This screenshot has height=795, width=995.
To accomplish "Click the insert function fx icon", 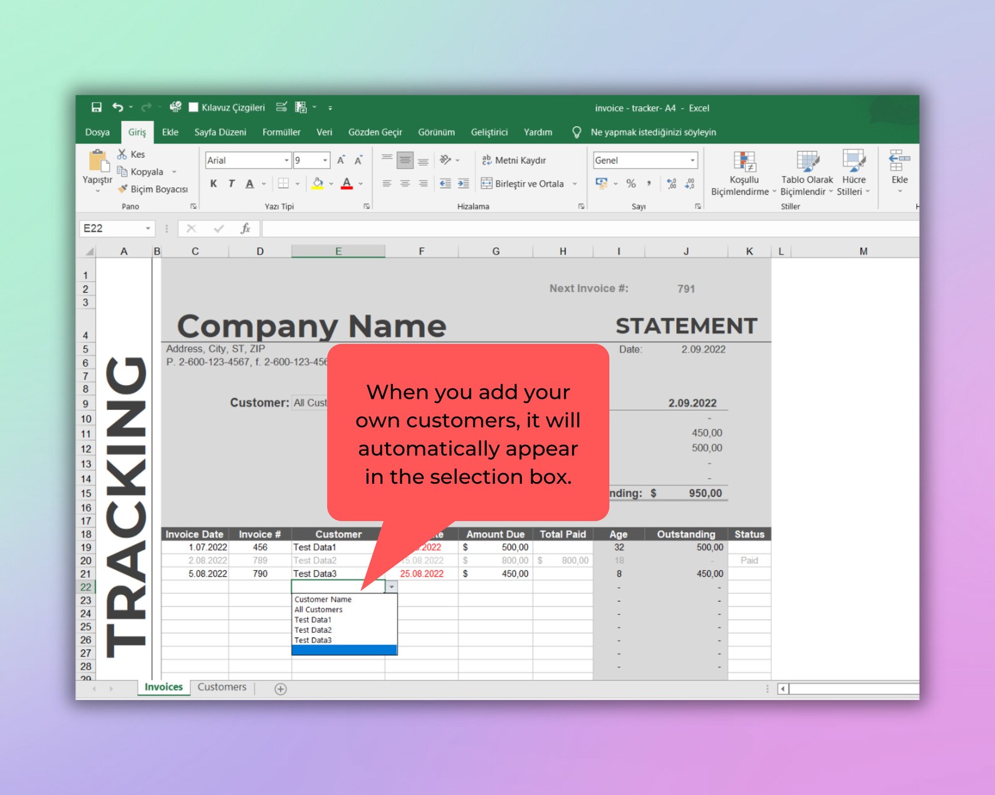I will (x=245, y=228).
